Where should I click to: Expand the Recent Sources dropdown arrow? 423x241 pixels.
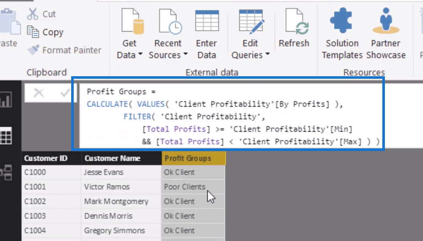185,54
